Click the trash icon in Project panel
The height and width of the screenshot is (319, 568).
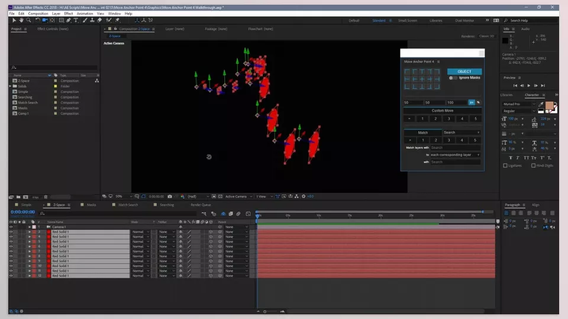pyautogui.click(x=46, y=197)
